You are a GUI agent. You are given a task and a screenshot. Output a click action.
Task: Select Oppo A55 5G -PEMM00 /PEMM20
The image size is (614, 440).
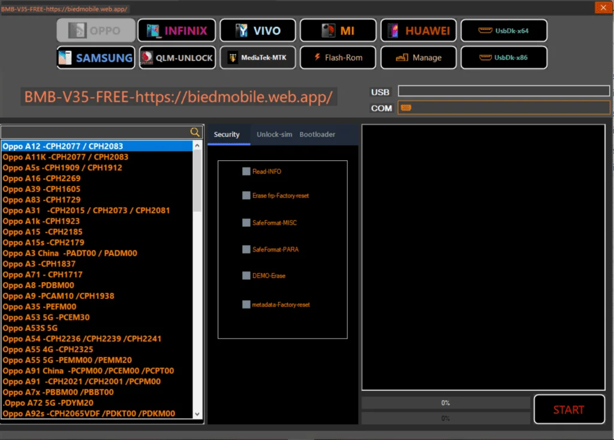click(x=97, y=360)
